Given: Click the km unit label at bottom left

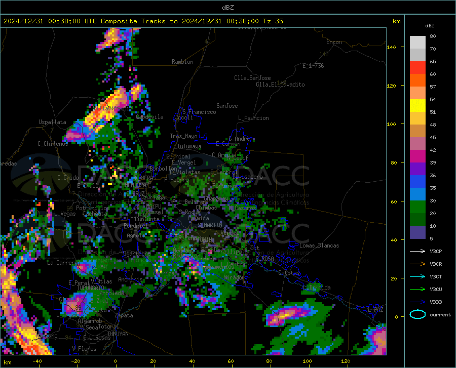Looking at the screenshot, I should coord(7,362).
